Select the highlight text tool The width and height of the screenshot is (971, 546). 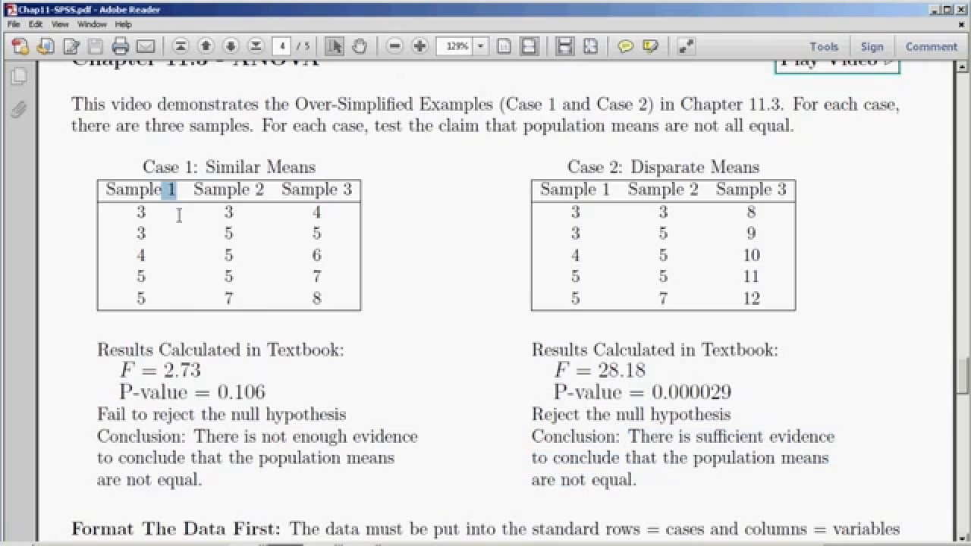[650, 46]
